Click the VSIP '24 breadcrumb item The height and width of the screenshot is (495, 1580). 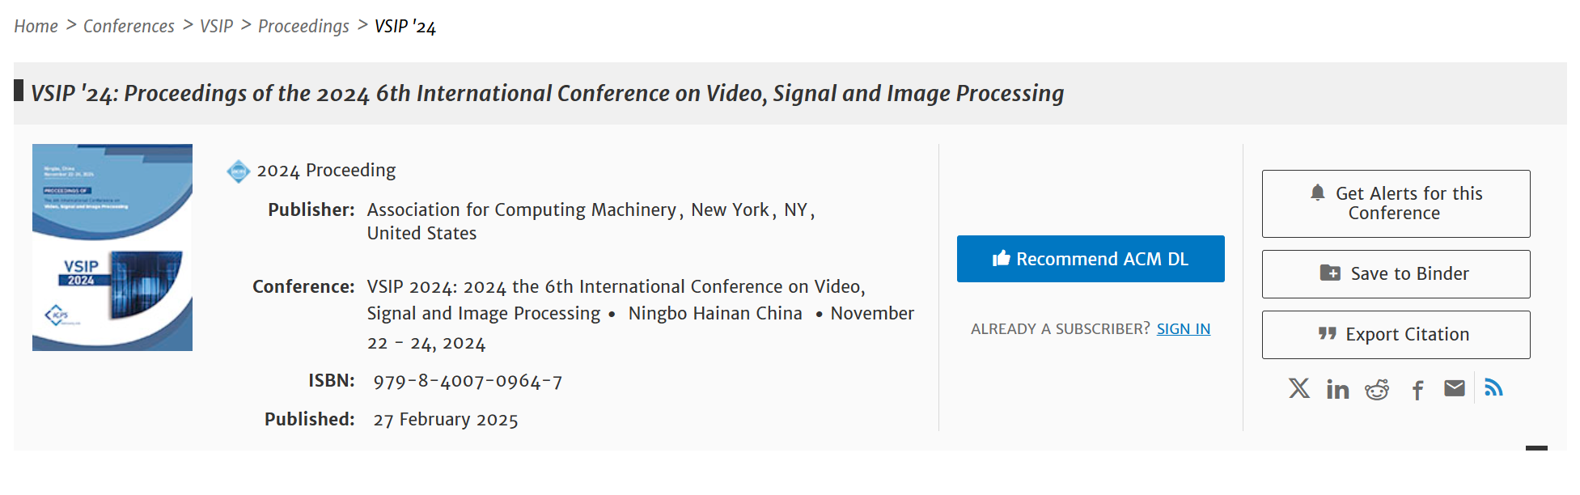pyautogui.click(x=405, y=27)
